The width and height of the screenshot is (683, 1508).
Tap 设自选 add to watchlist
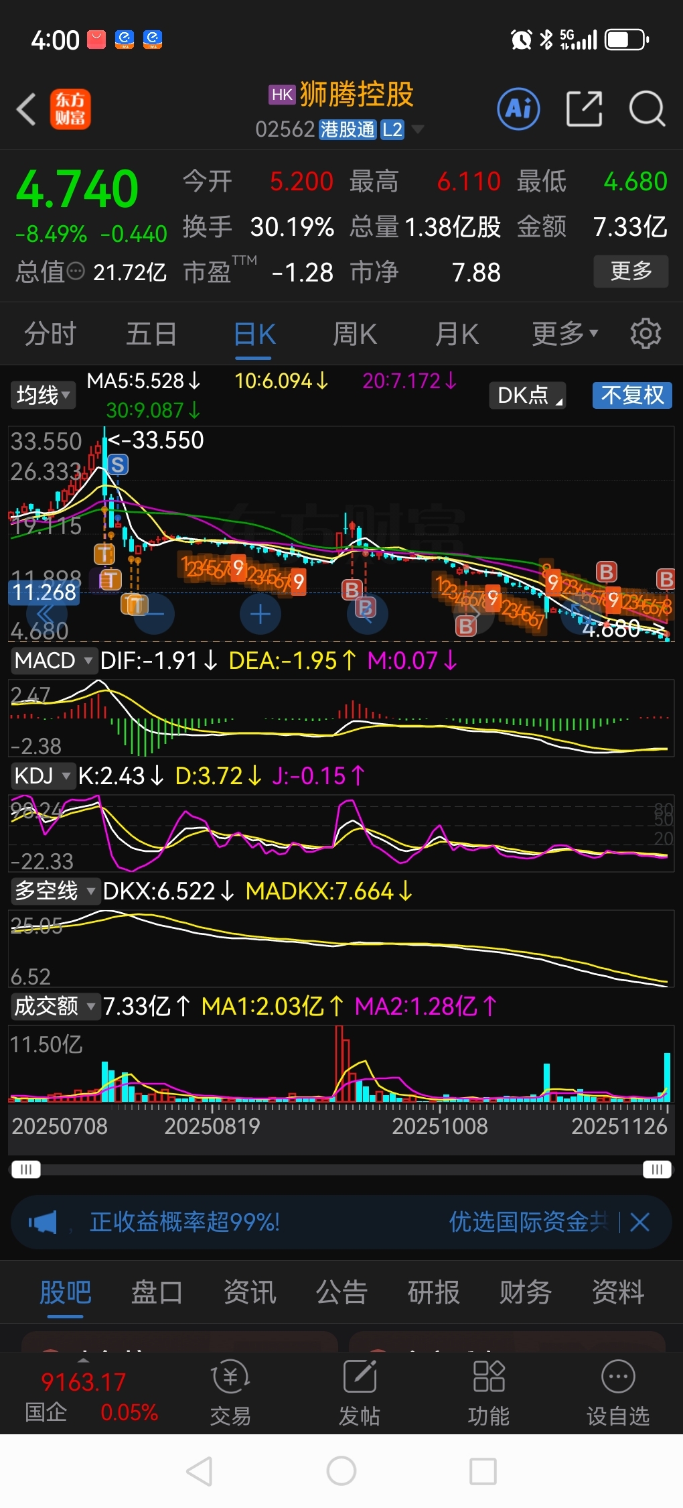[x=618, y=1393]
